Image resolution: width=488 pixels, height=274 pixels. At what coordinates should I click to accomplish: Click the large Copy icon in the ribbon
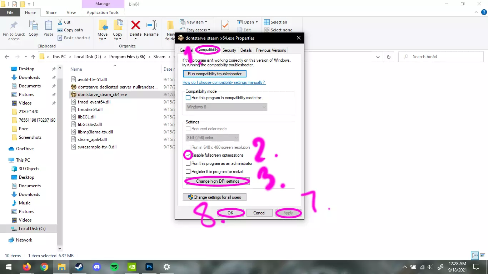[x=33, y=25]
